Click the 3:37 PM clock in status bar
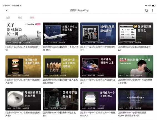This screenshot has height=123, width=157. coord(7,6)
